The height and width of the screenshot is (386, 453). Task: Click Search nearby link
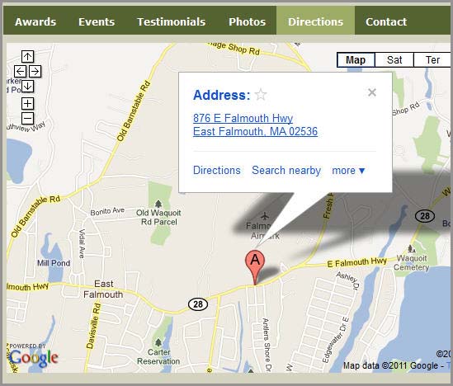pyautogui.click(x=286, y=171)
